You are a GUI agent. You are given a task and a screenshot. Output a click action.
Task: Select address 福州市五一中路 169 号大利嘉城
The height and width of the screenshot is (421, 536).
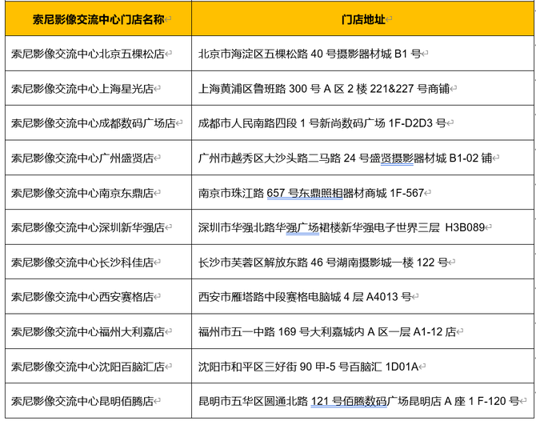coord(275,332)
